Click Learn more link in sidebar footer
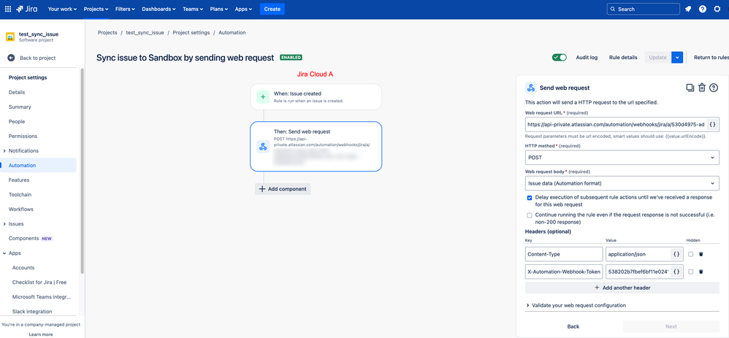Viewport: 729px width, 338px height. point(40,334)
